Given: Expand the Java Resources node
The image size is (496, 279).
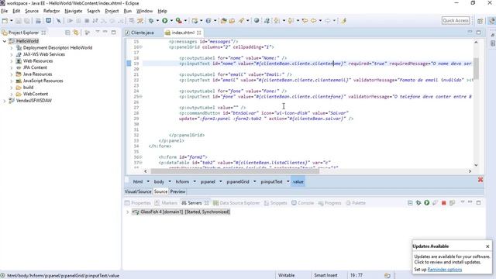Looking at the screenshot, I should [12, 74].
